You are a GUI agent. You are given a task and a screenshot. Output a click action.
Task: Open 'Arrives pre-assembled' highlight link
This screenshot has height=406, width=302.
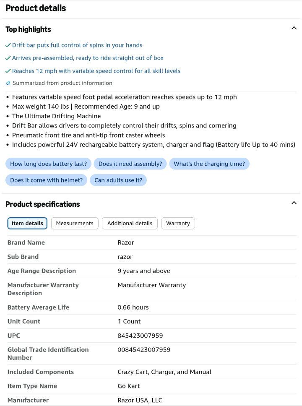pyautogui.click(x=88, y=58)
